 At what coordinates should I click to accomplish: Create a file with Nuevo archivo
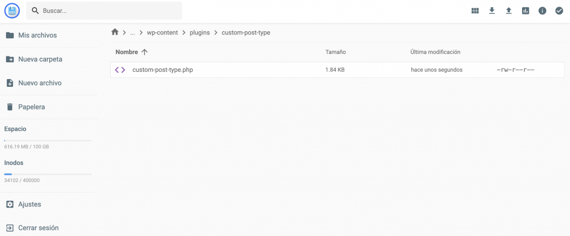tap(40, 83)
